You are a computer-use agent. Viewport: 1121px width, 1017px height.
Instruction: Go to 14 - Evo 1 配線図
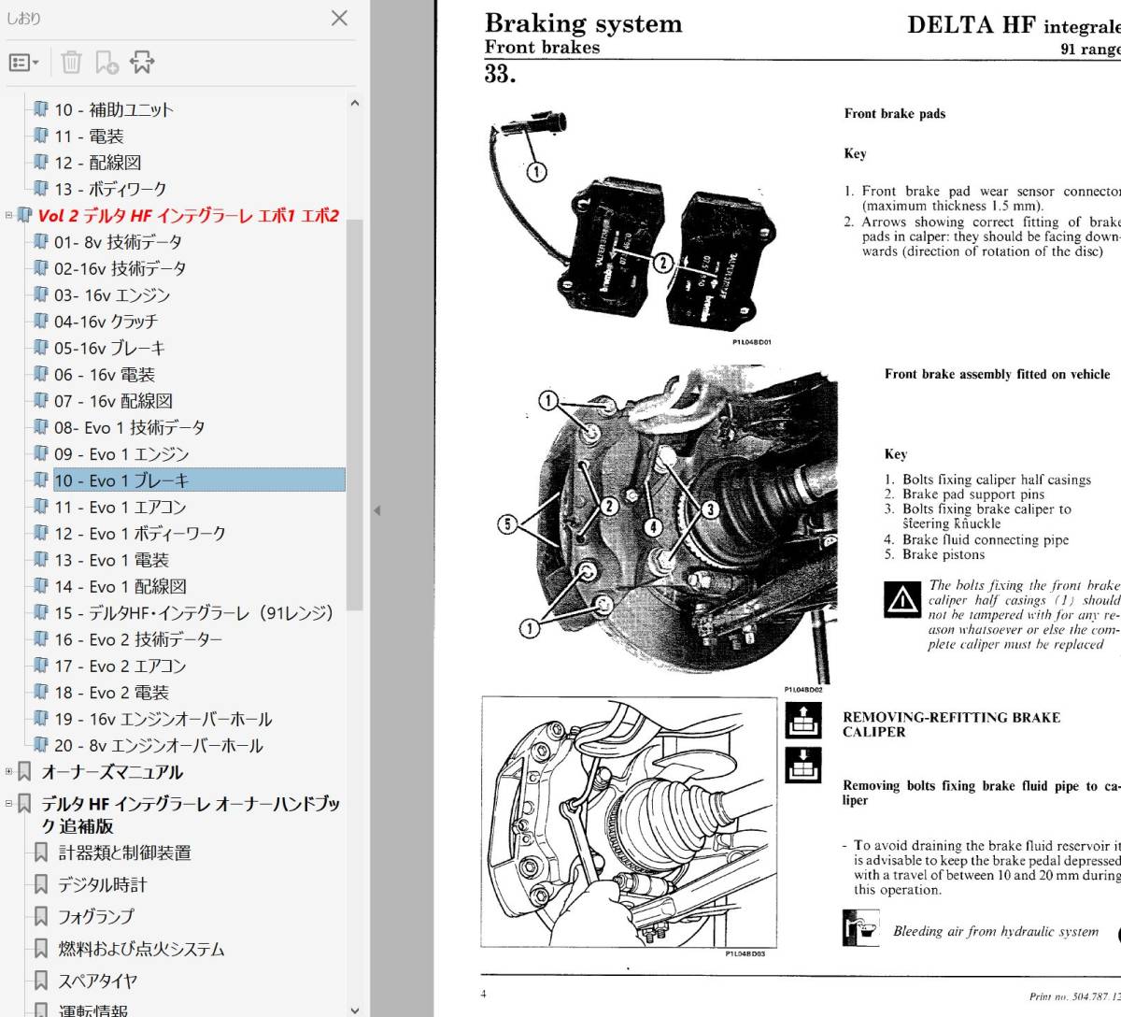coord(121,587)
